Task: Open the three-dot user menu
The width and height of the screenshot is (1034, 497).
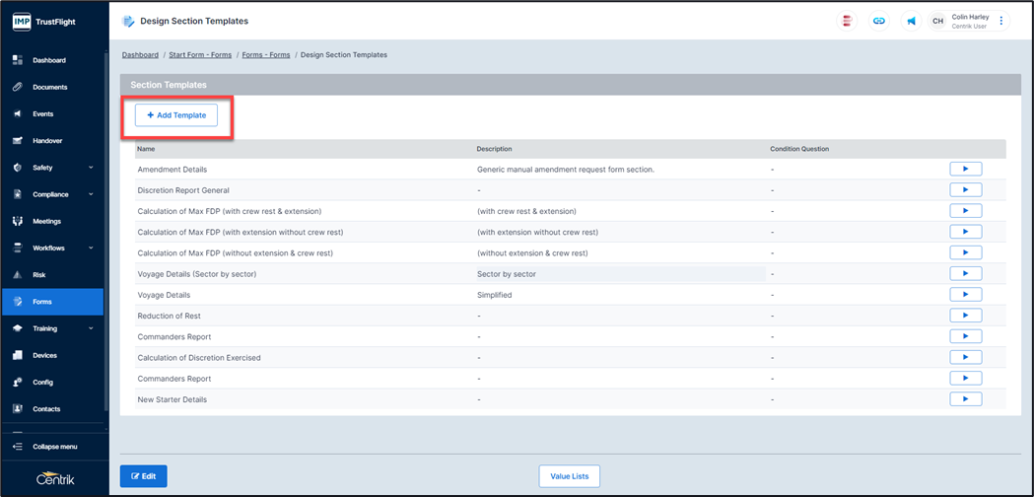Action: [x=1001, y=21]
